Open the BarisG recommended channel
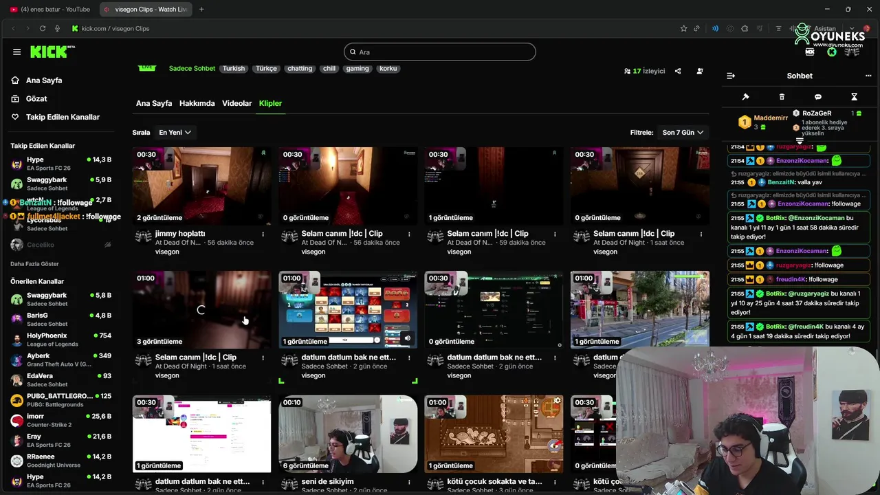The image size is (880, 495). [x=60, y=319]
